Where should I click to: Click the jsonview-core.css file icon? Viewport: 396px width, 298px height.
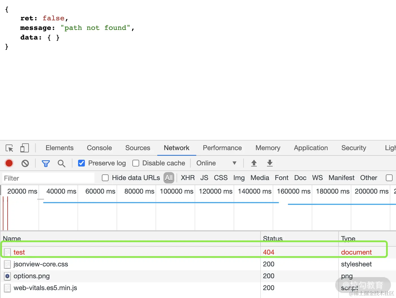7,264
